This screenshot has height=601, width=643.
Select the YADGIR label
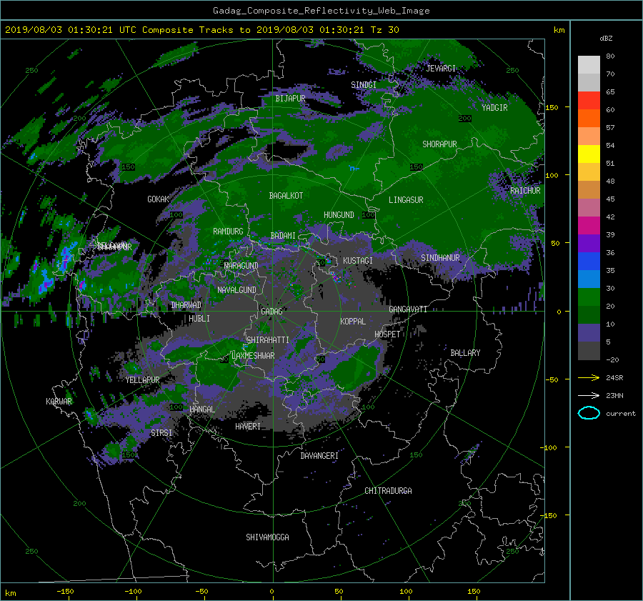[494, 108]
